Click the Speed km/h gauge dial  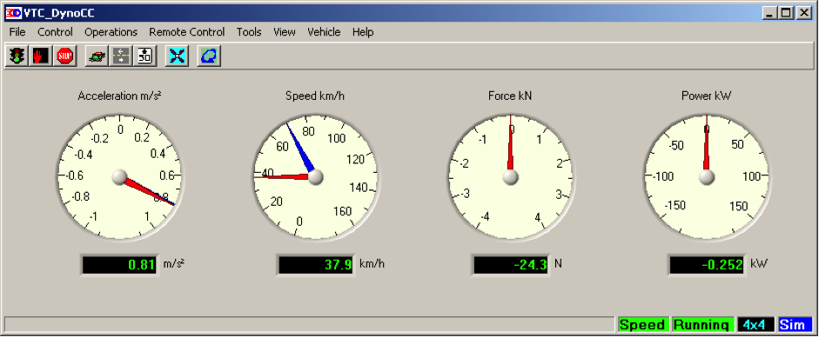[315, 177]
